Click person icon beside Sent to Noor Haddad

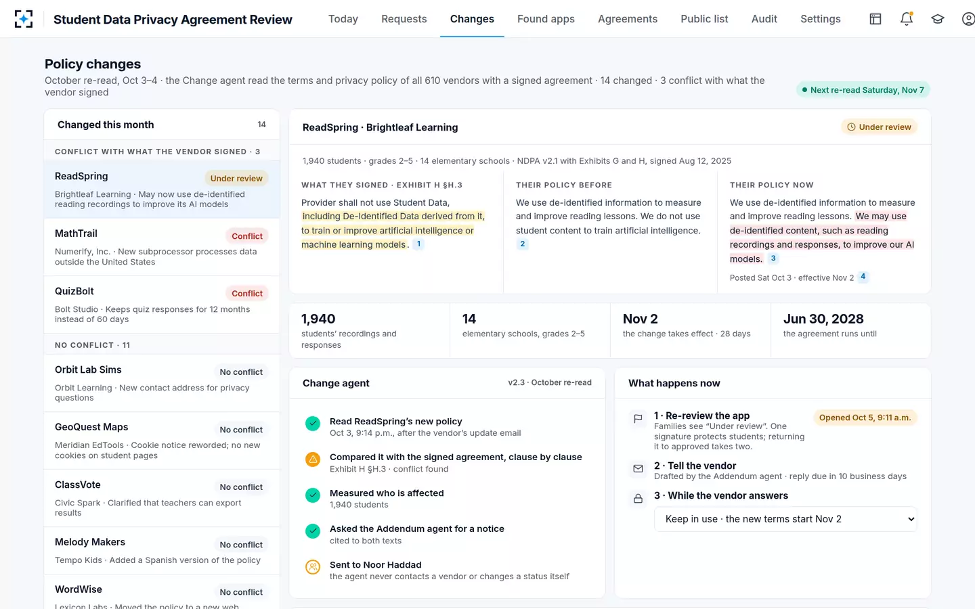point(313,567)
